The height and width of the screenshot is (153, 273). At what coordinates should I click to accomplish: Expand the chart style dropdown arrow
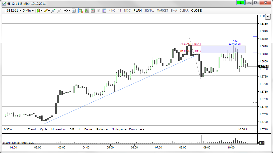(x=42, y=11)
